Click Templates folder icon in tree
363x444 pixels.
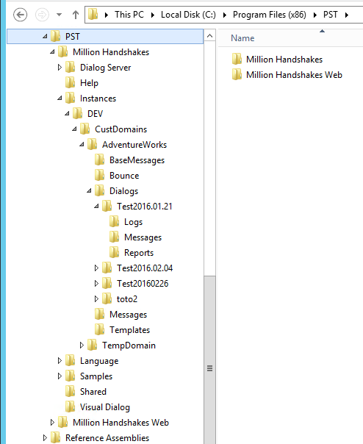(100, 329)
